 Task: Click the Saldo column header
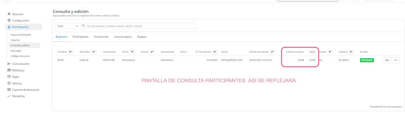click(x=312, y=52)
